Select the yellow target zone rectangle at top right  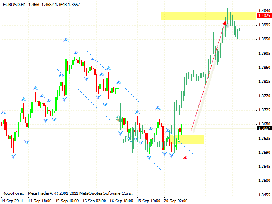207,16
